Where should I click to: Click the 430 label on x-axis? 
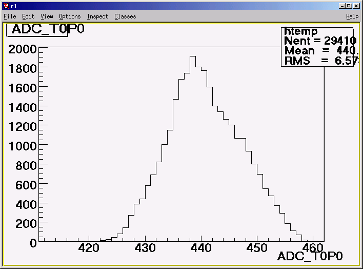(x=145, y=248)
